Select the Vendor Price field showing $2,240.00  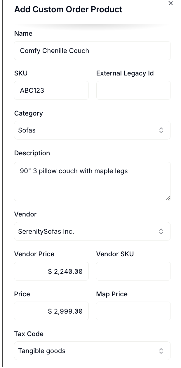(x=51, y=271)
